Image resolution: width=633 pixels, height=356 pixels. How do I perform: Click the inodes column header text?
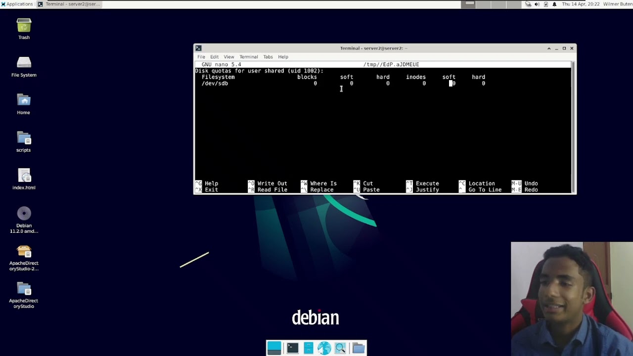(416, 77)
